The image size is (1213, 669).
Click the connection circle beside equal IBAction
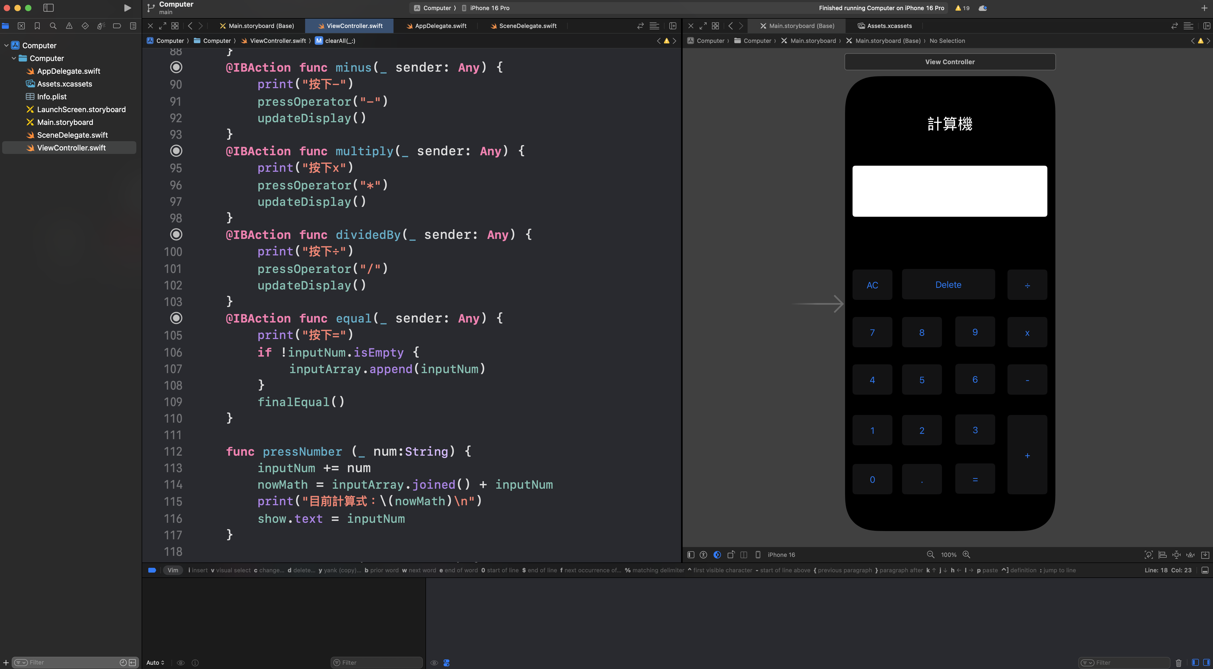pyautogui.click(x=176, y=318)
